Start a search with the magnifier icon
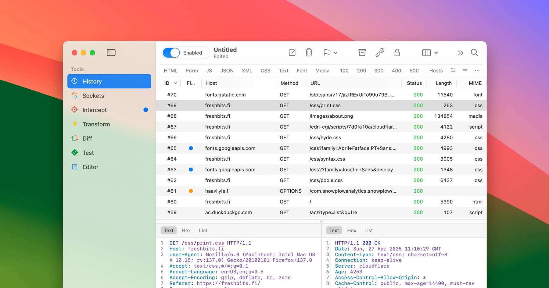The image size is (549, 288). pos(475,52)
